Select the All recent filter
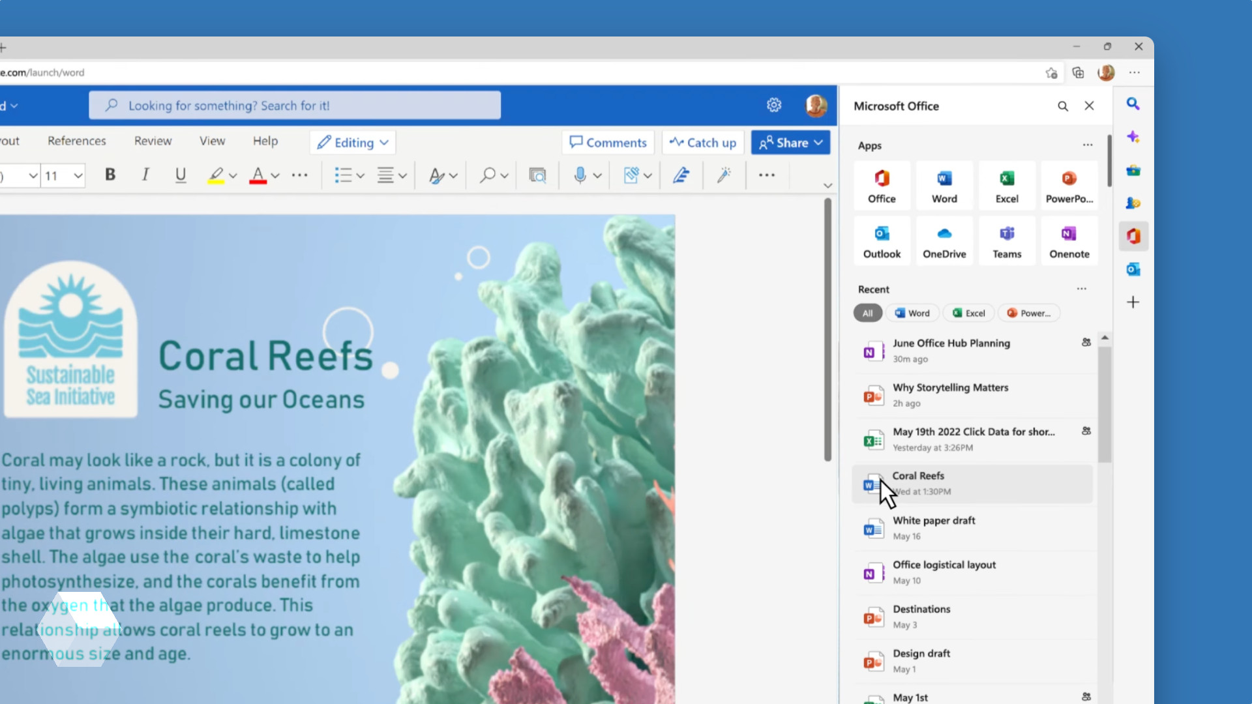The width and height of the screenshot is (1252, 704). 867,314
